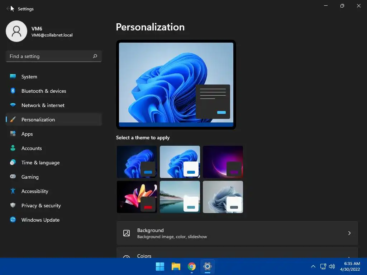
Task: Open the Colors settings row
Action: (x=237, y=252)
